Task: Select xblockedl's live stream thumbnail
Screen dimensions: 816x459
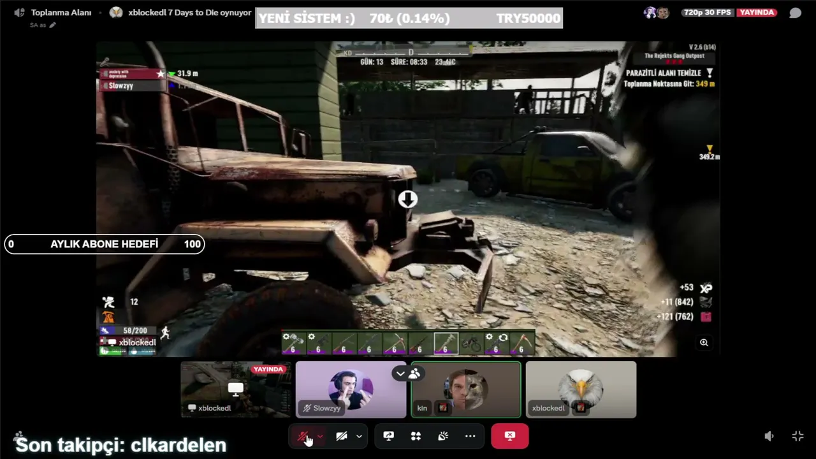Action: point(236,390)
